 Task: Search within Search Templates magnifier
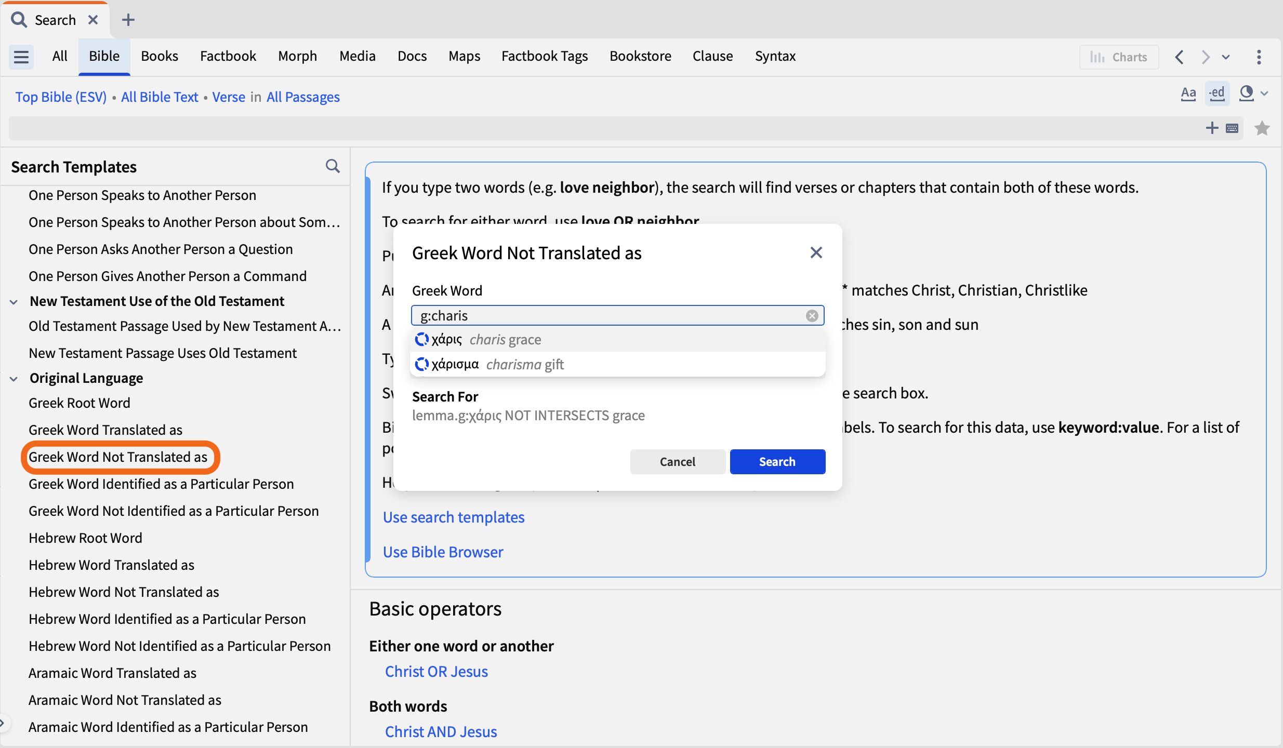(x=333, y=166)
